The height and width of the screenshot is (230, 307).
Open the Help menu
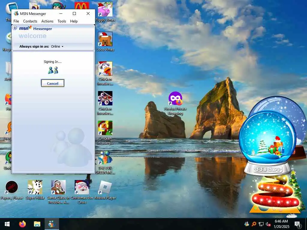[74, 21]
